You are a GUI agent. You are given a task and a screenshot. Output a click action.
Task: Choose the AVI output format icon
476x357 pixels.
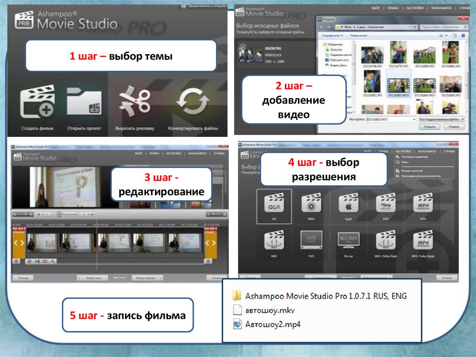[x=274, y=203]
